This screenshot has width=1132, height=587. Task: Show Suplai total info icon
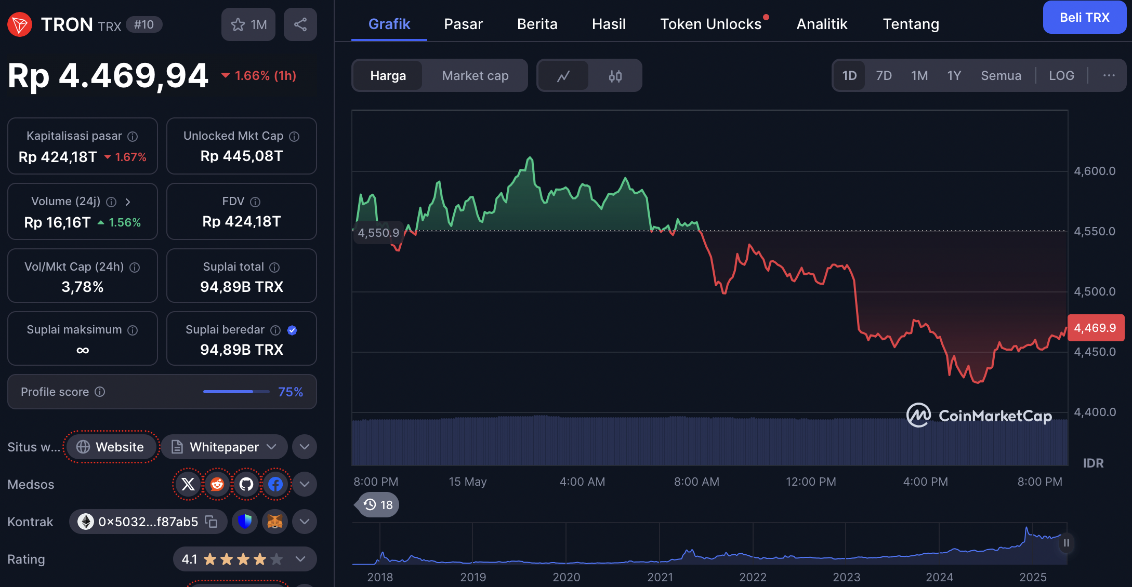click(274, 267)
